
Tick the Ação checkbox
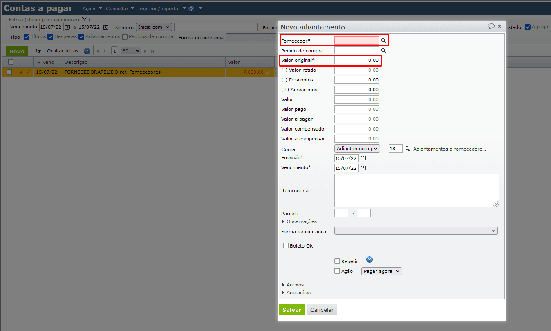pyautogui.click(x=337, y=271)
